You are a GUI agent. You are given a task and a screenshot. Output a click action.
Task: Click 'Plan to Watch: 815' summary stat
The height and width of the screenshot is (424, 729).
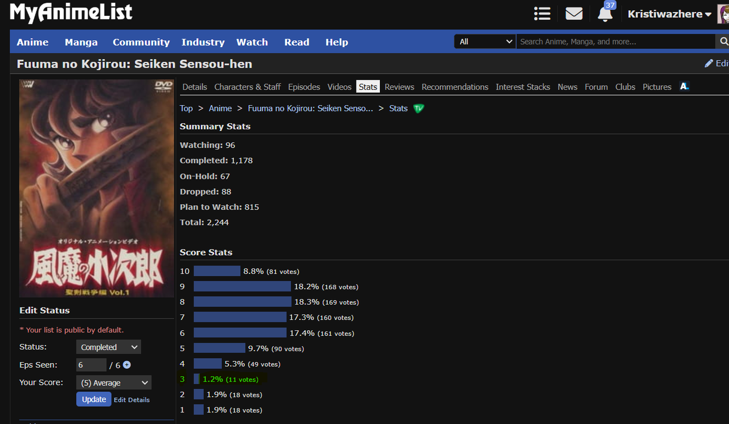[219, 207]
